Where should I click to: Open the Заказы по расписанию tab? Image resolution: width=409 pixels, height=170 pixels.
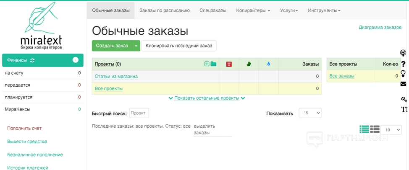165,10
